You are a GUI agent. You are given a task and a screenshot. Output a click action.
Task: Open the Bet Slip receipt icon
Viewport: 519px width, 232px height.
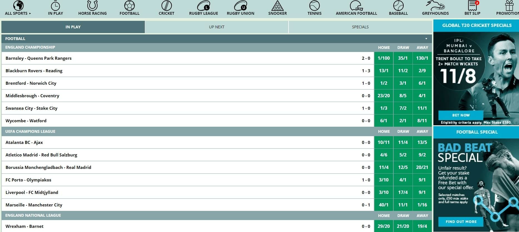(x=473, y=6)
